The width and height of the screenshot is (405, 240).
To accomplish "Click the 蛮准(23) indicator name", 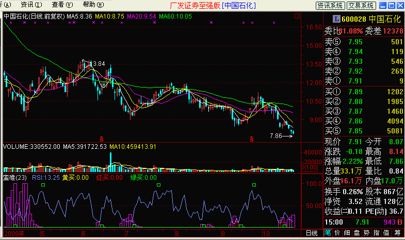I will 15,178.
